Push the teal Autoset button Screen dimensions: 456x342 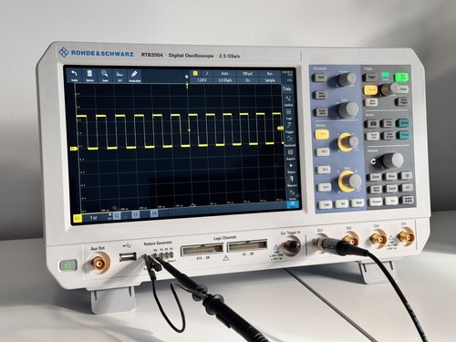403,122
